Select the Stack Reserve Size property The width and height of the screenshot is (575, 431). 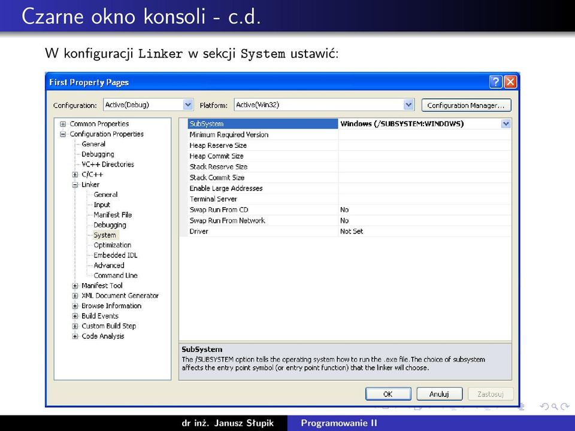pos(262,167)
